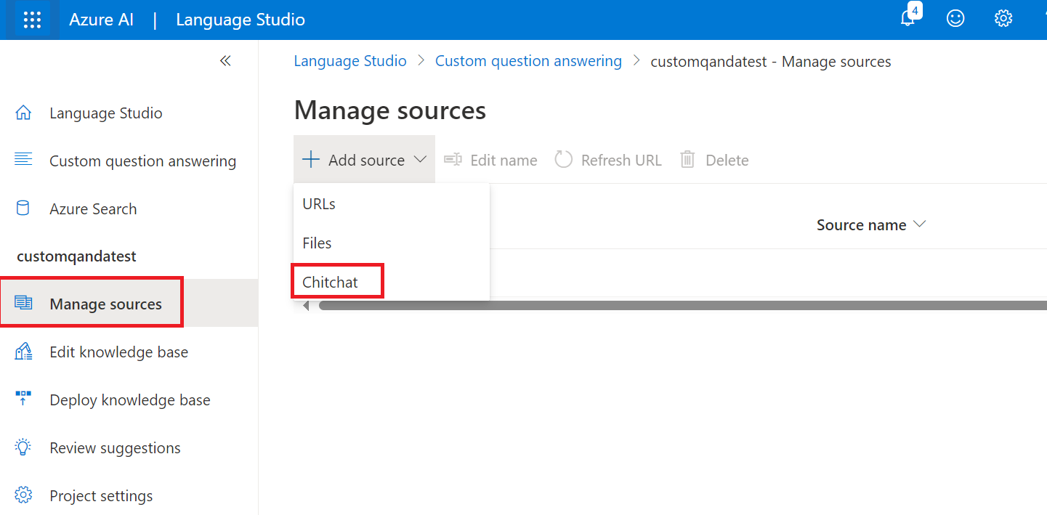Click the Review suggestions lightbulb icon
1047x515 pixels.
point(23,448)
